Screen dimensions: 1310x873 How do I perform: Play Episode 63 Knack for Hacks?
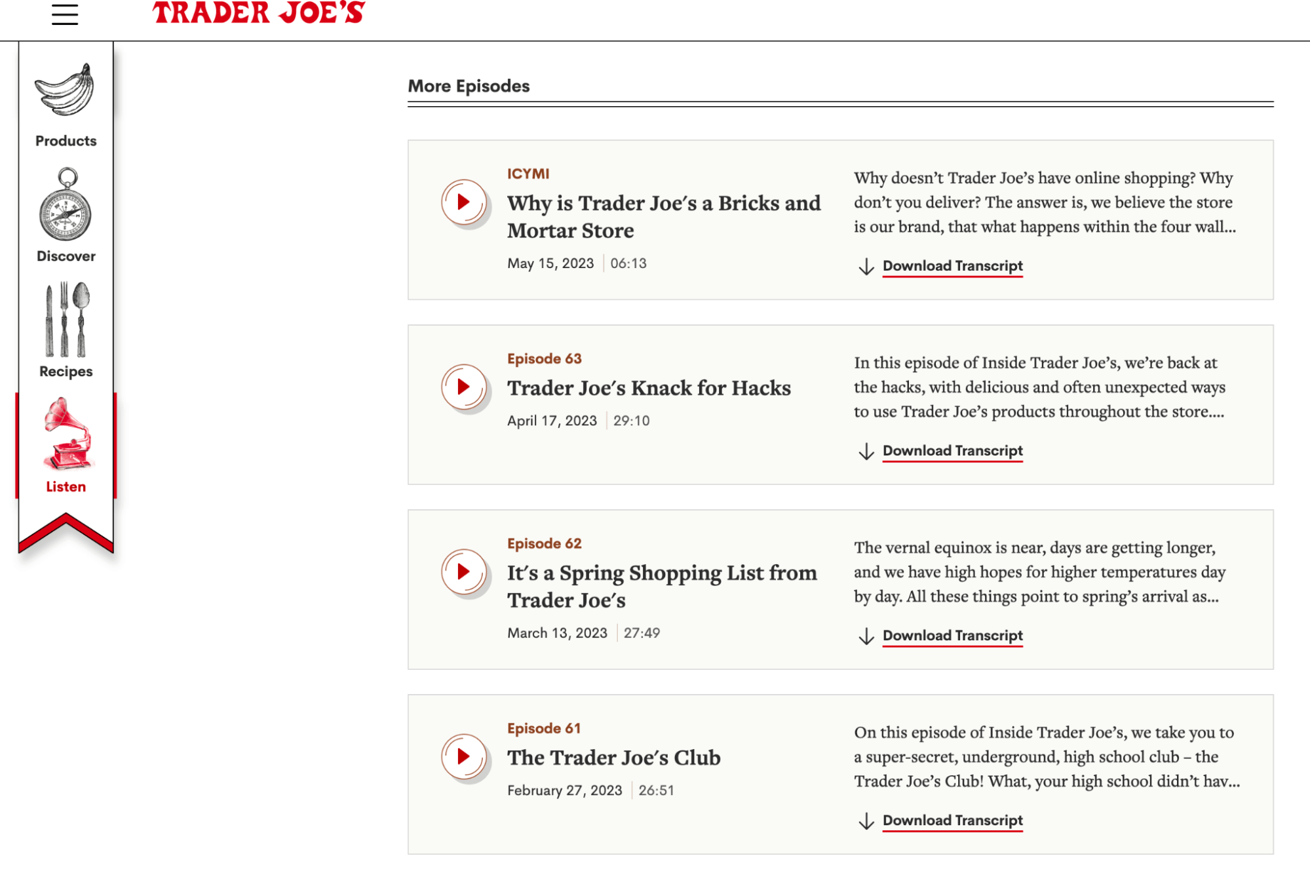[464, 387]
